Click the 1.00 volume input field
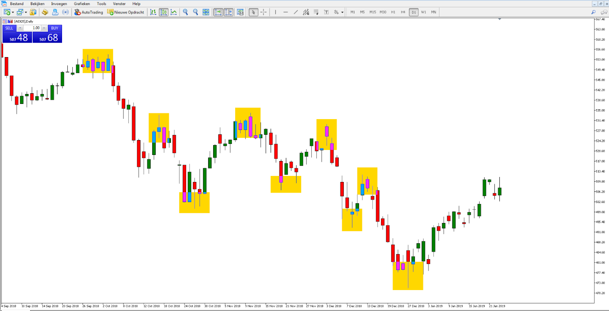This screenshot has height=311, width=609. pyautogui.click(x=32, y=28)
